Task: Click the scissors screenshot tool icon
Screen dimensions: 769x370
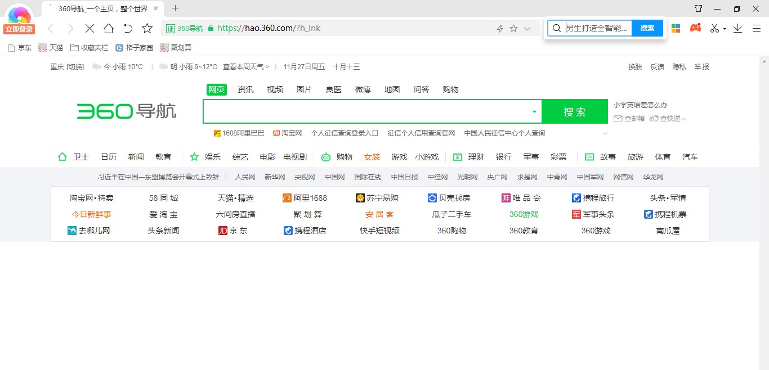Action: click(x=714, y=28)
